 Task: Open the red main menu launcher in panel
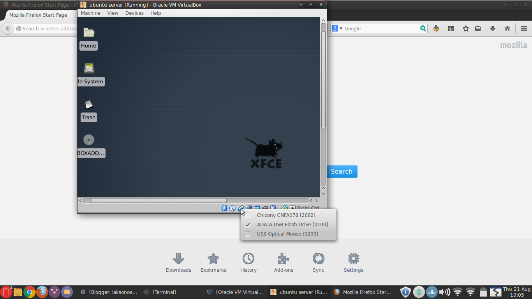(x=6, y=292)
